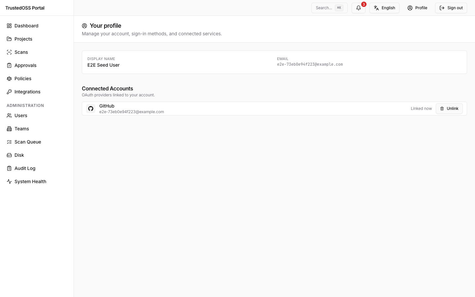475x297 pixels.
Task: Click the Teams building icon
Action: click(9, 129)
